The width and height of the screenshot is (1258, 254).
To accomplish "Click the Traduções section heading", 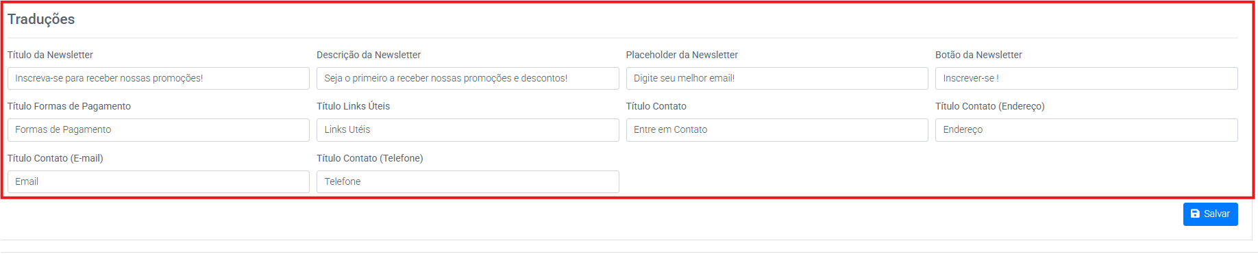I will (41, 19).
